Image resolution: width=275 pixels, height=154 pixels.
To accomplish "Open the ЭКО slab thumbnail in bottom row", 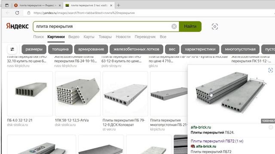I will (42, 145).
